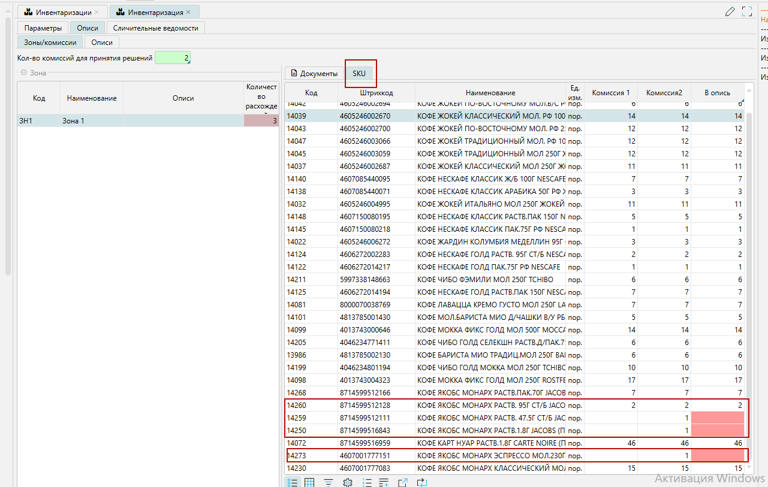Toggle fullscreen with the frame icon
The image size is (768, 487).
tap(747, 11)
